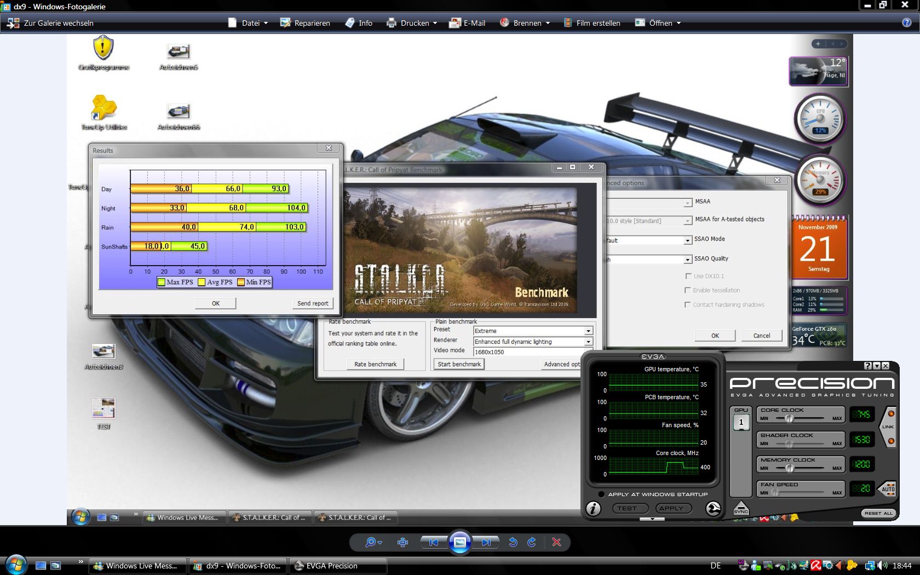Screen dimensions: 920x575
Task: Delete the current photo with red X
Action: pyautogui.click(x=556, y=542)
